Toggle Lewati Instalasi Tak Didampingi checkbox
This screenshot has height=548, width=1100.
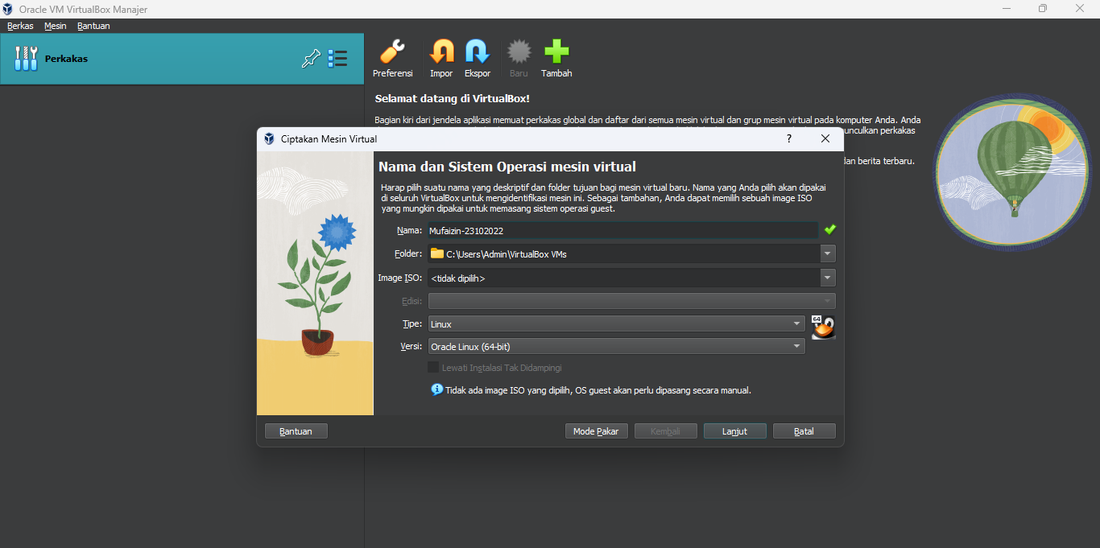(x=433, y=367)
